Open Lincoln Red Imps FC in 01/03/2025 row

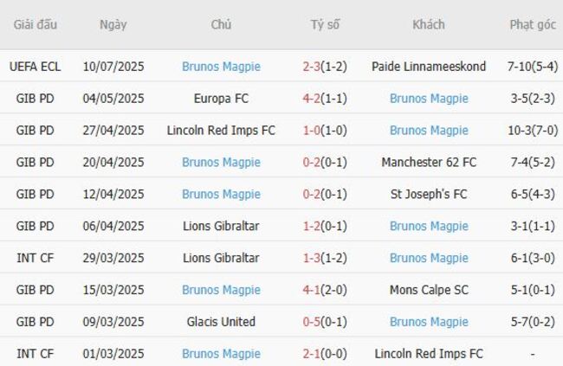click(x=429, y=354)
